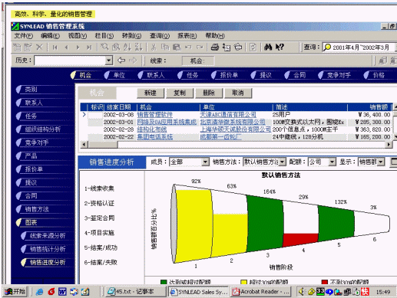This screenshot has width=397, height=298.
Task: Open the 历史 combo box dropdown
Action: coord(109,61)
